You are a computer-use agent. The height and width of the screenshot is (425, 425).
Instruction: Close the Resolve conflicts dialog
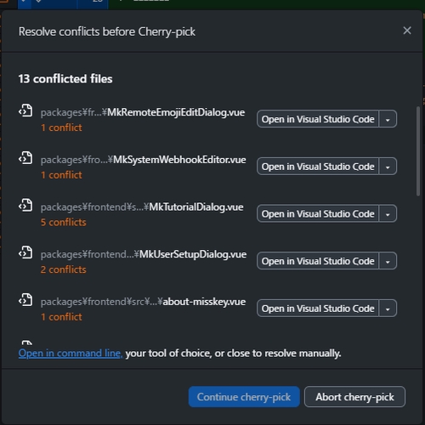tap(407, 31)
